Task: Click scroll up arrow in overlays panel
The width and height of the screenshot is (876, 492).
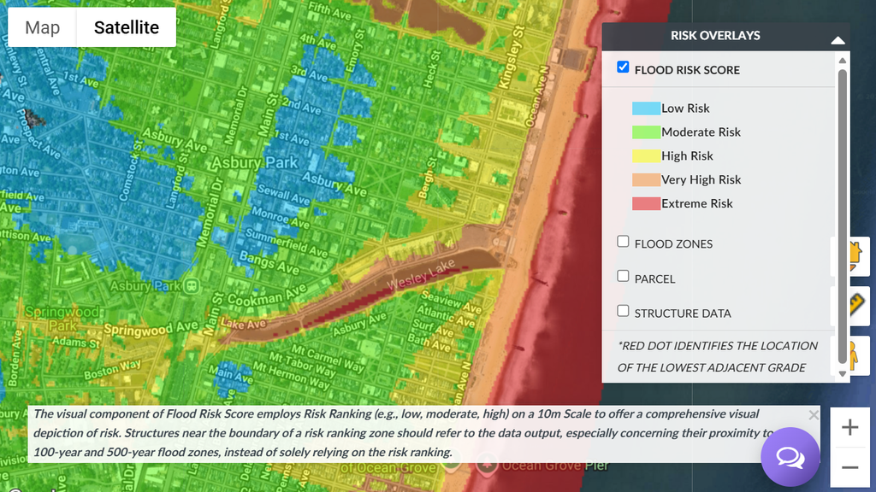Action: point(843,61)
